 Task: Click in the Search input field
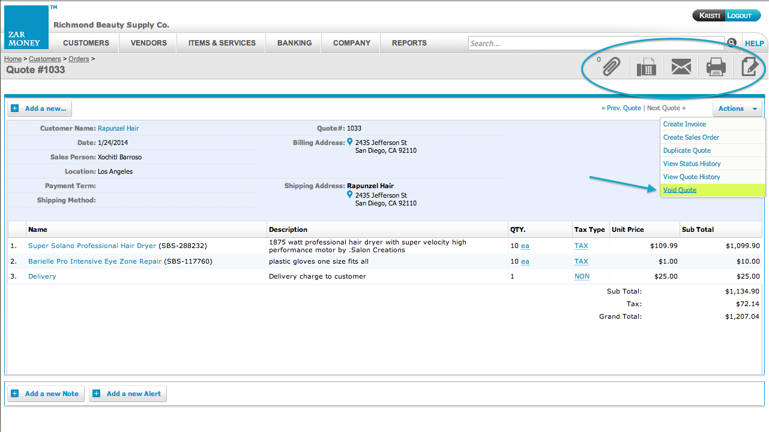pyautogui.click(x=594, y=43)
